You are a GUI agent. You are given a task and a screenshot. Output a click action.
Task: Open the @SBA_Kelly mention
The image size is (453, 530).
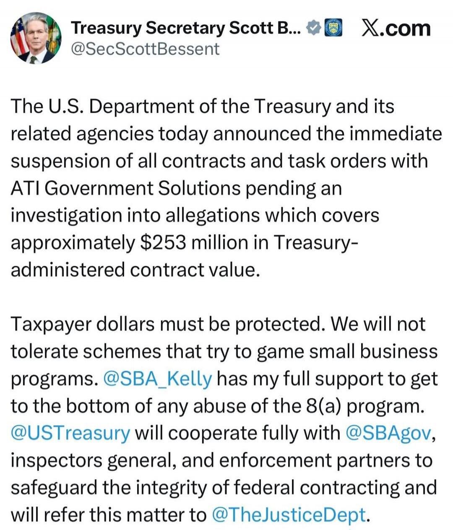[x=157, y=378]
